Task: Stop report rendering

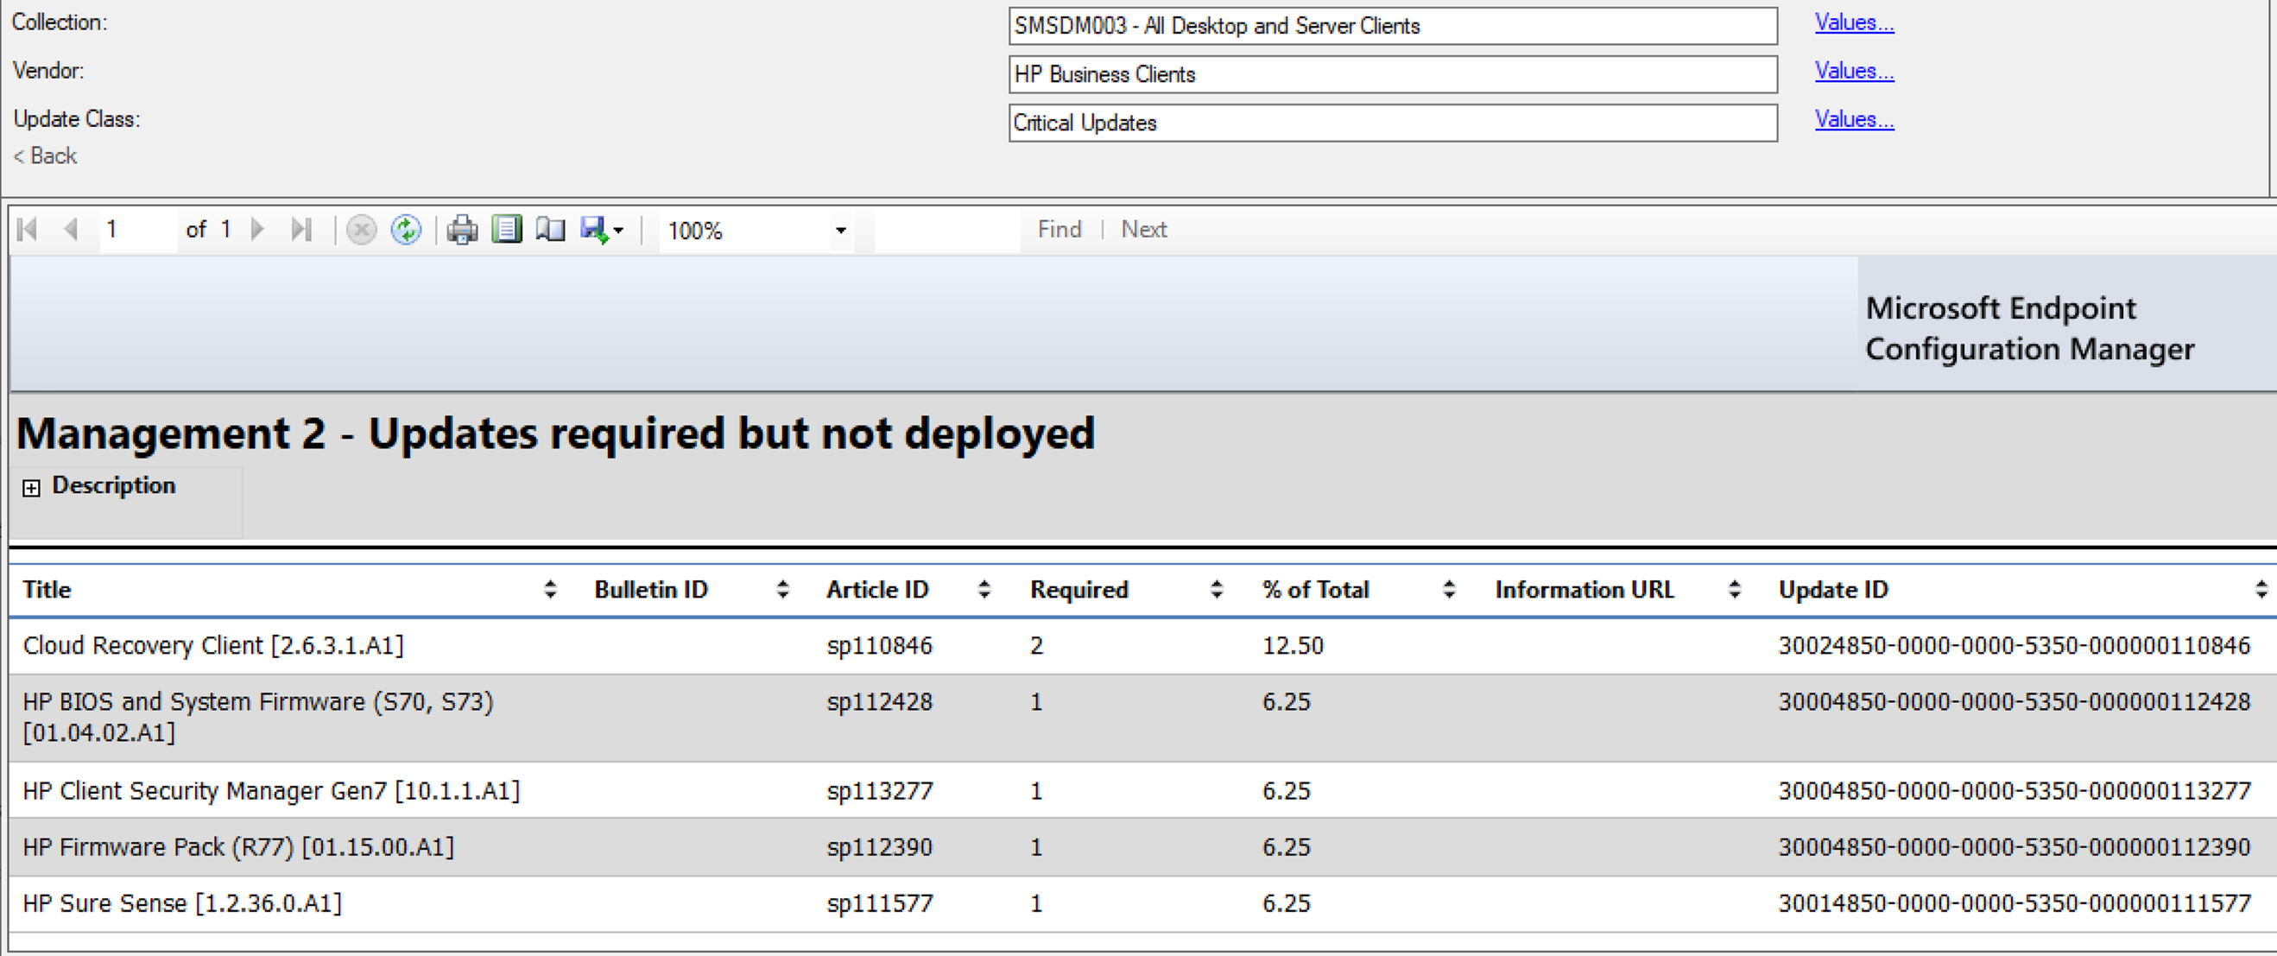Action: click(361, 230)
